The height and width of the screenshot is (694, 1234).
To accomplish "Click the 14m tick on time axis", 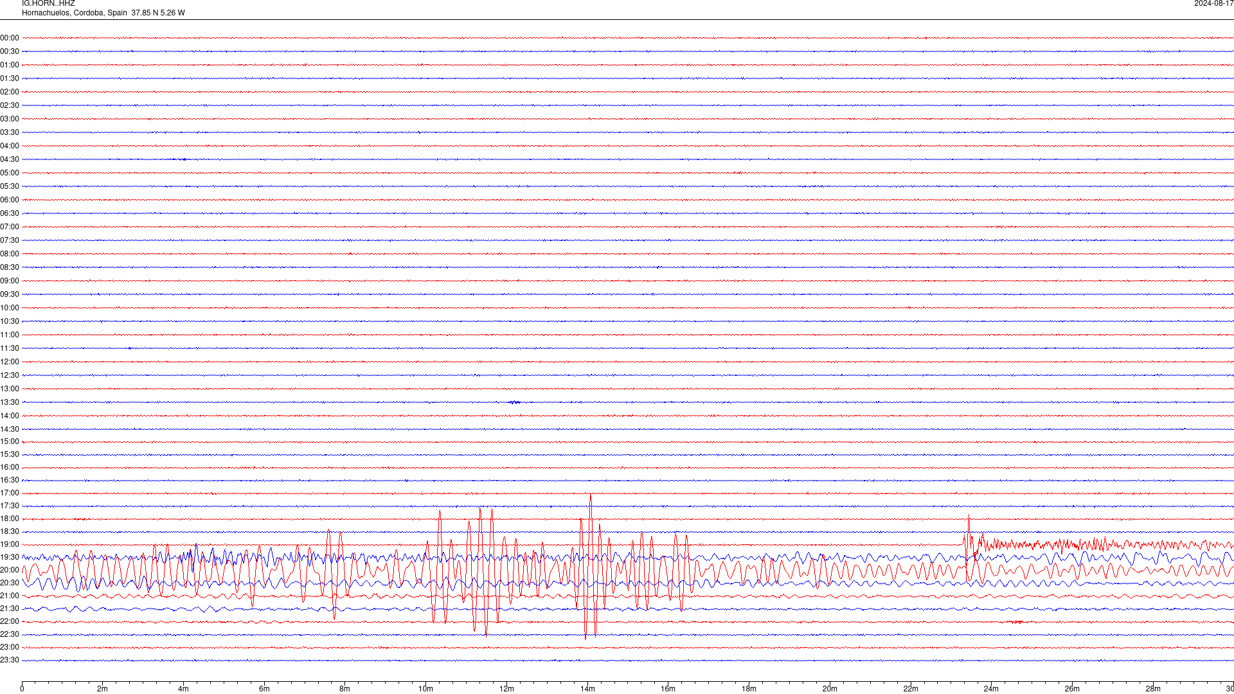I will [x=587, y=689].
